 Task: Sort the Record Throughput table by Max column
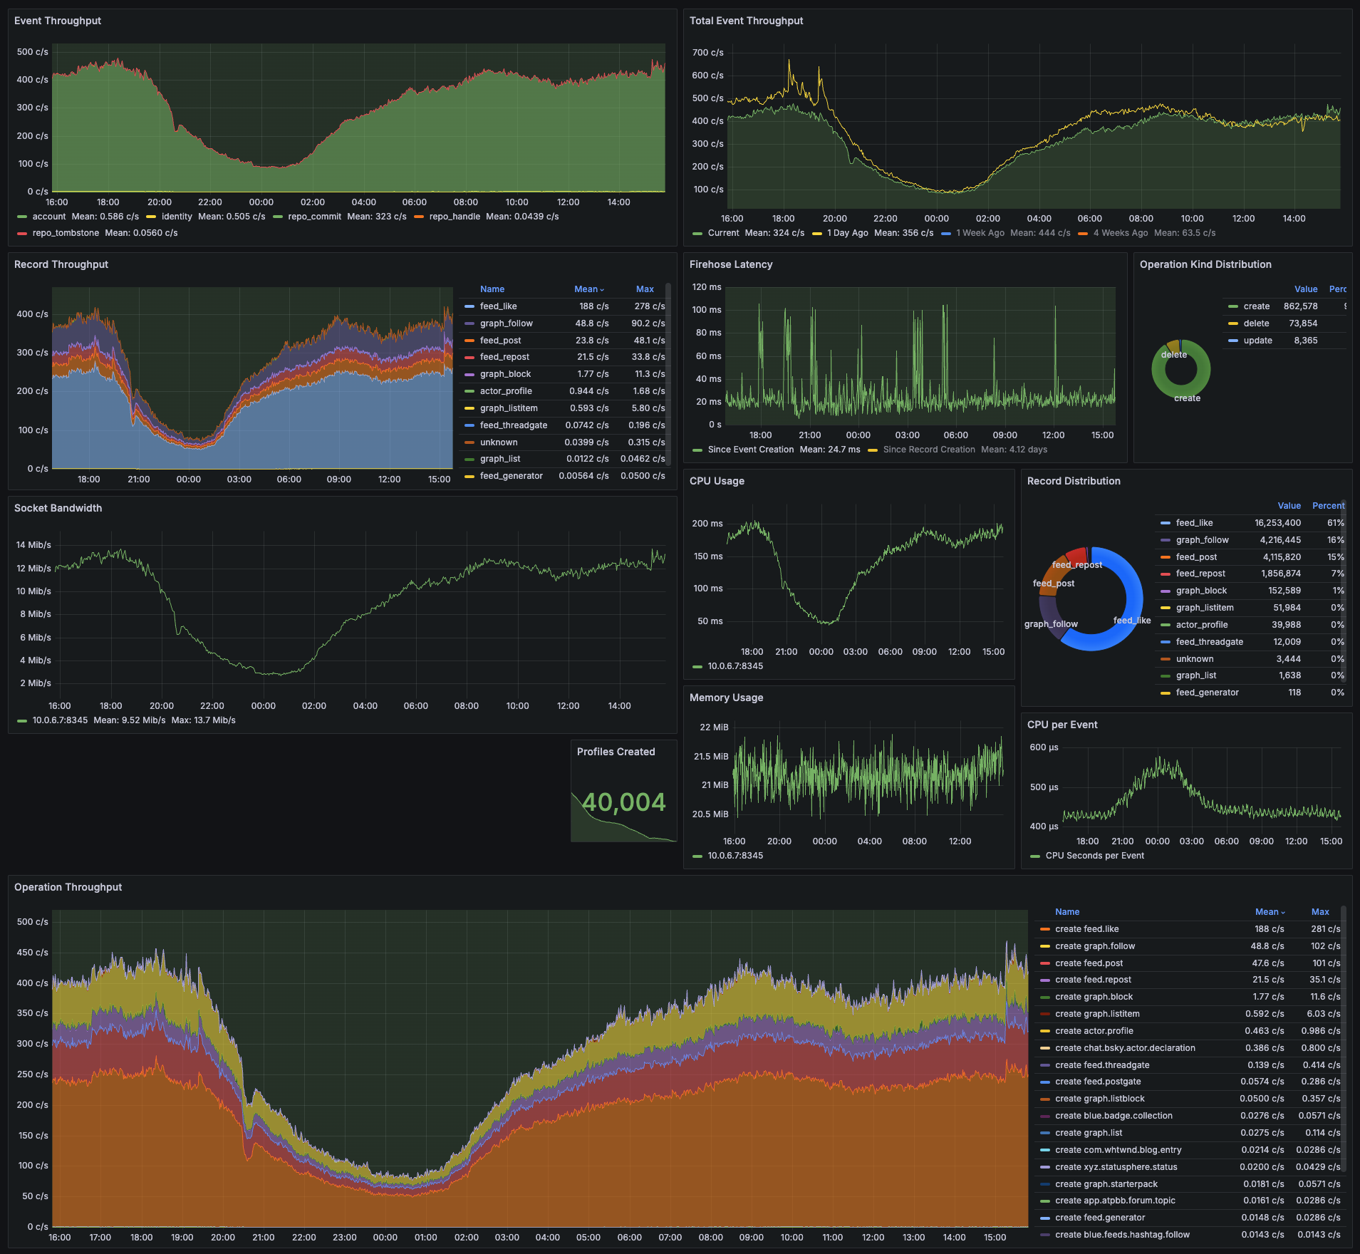[x=645, y=289]
